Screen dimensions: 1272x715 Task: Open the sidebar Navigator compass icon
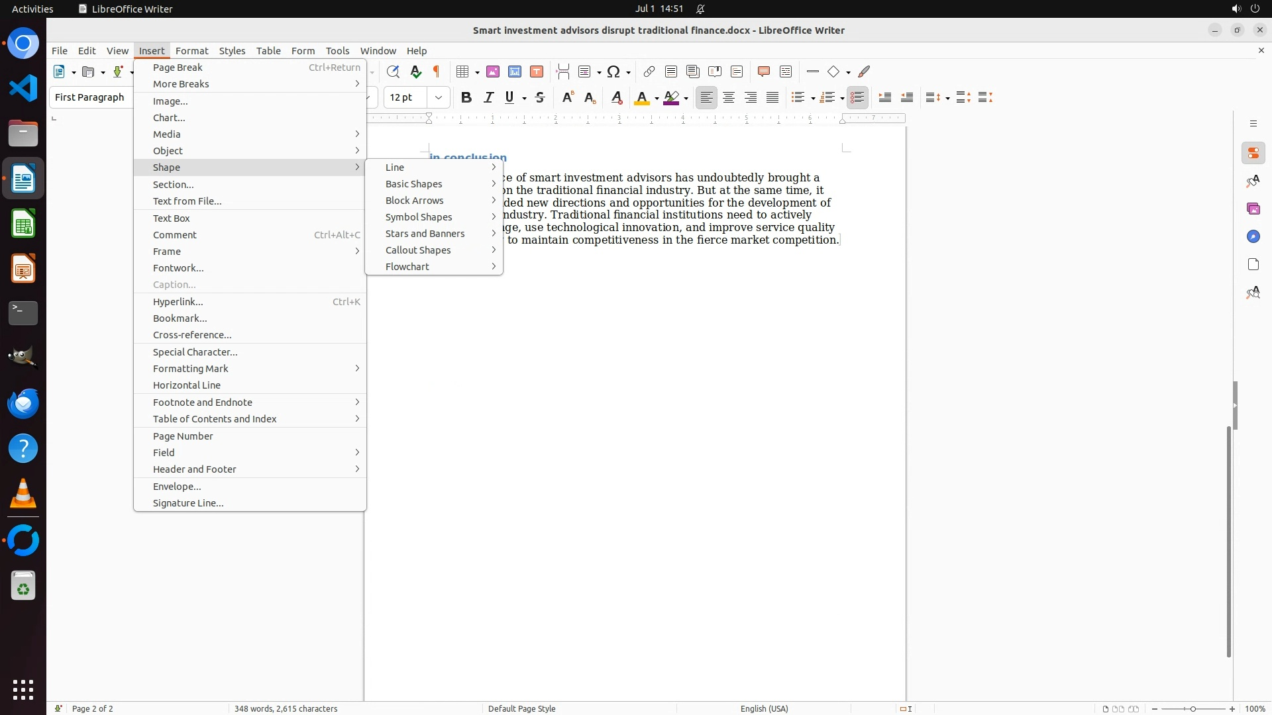coord(1253,237)
